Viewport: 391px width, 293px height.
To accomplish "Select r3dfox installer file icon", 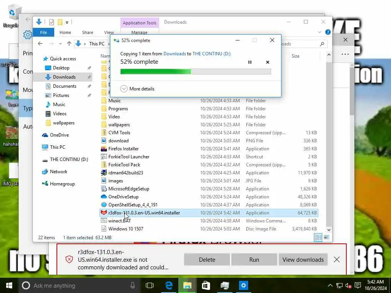I will [104, 213].
